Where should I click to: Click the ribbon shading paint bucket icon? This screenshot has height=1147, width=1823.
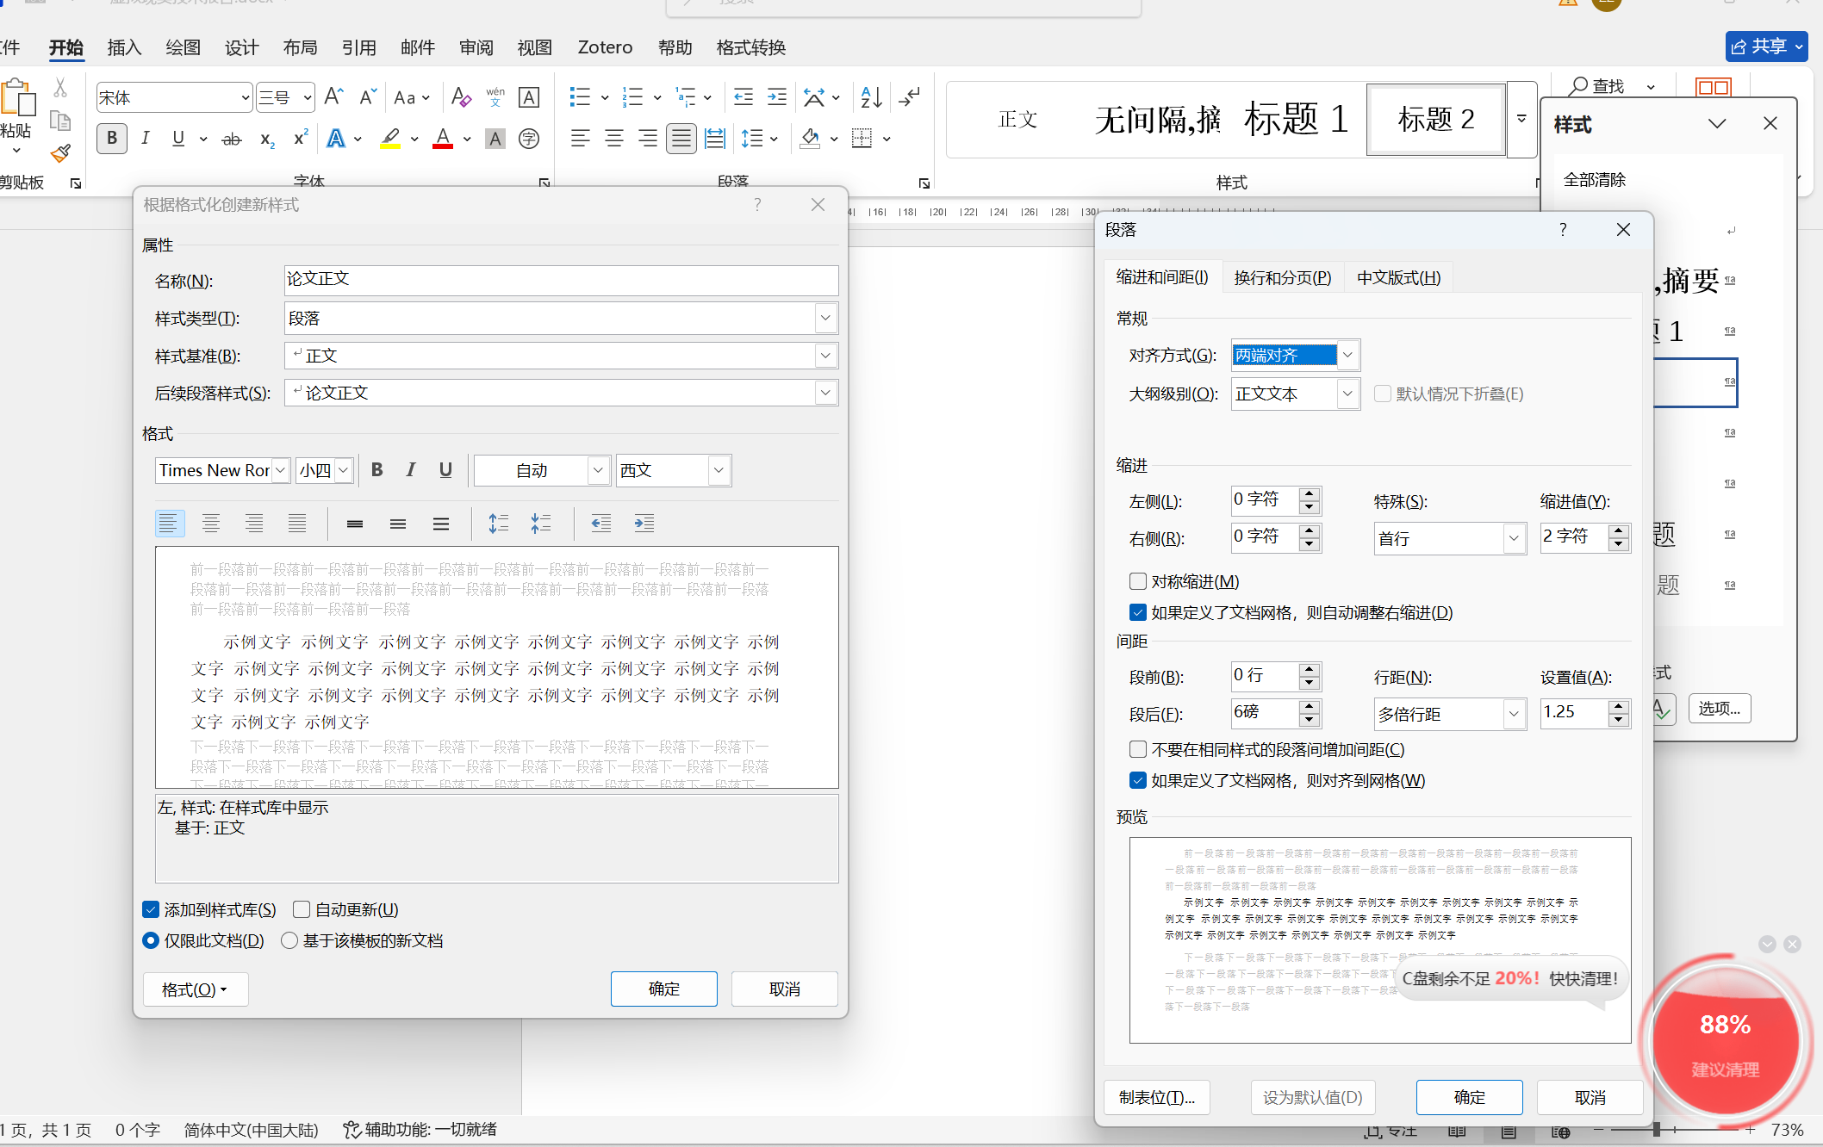(810, 139)
